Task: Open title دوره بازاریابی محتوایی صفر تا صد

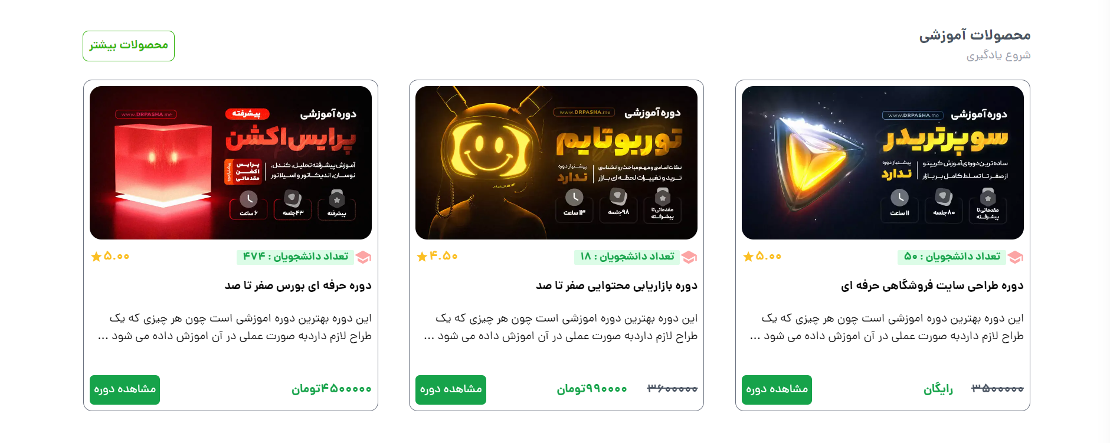Action: [617, 286]
